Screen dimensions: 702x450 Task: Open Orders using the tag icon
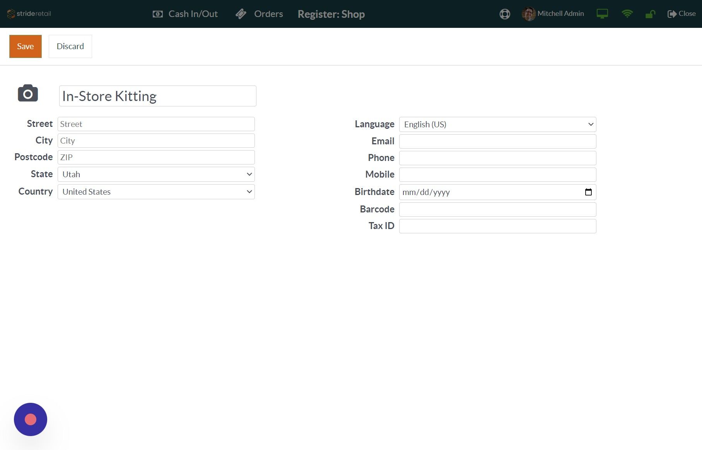pyautogui.click(x=241, y=14)
